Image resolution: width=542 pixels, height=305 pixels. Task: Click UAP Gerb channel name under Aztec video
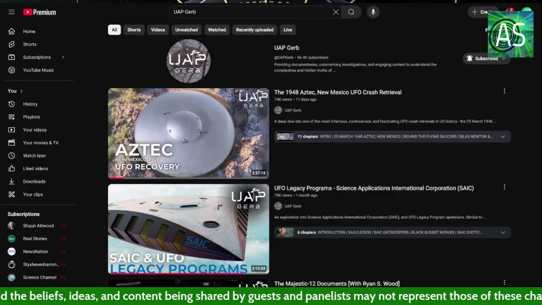click(x=293, y=110)
